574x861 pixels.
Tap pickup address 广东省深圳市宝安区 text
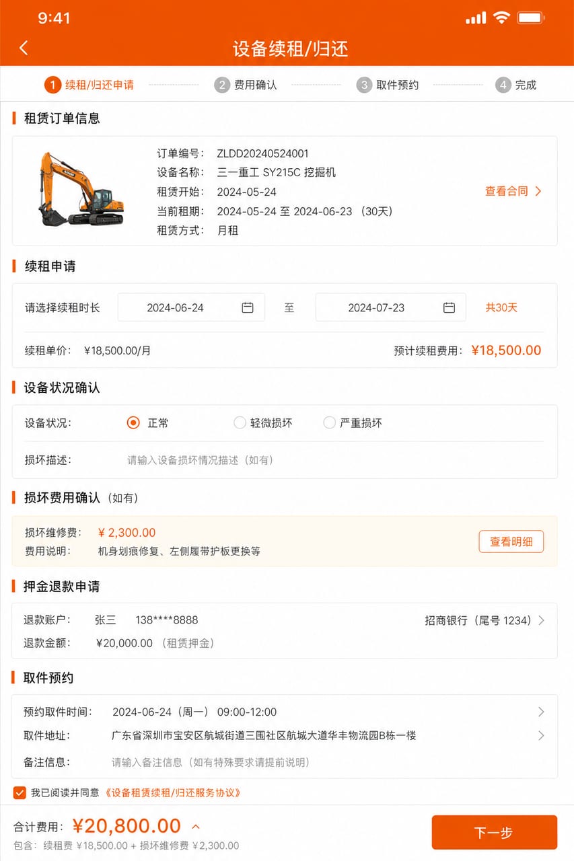[264, 736]
